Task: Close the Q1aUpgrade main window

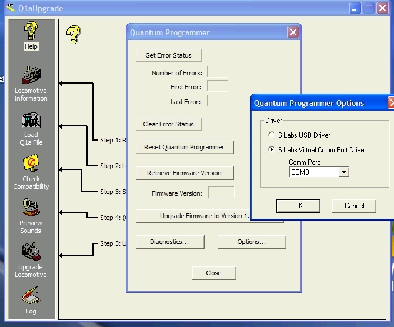Action: (382, 8)
